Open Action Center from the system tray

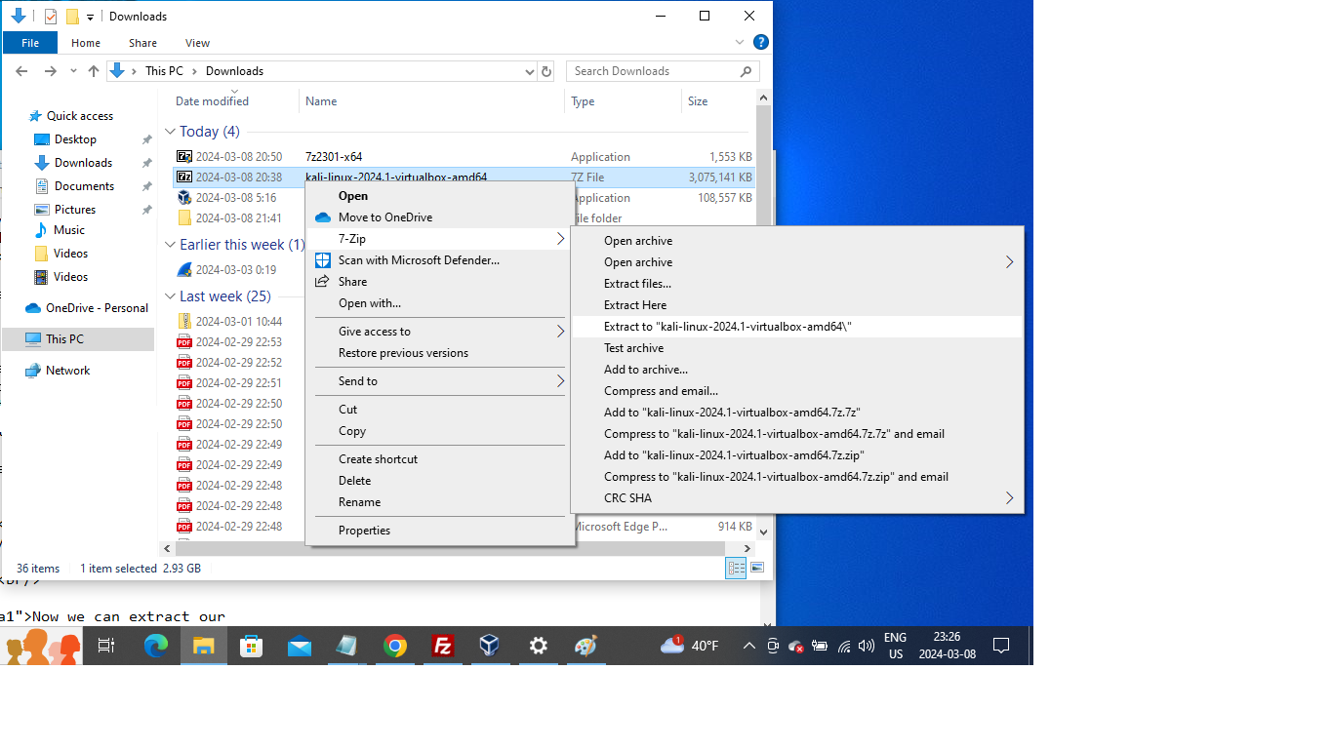1001,645
